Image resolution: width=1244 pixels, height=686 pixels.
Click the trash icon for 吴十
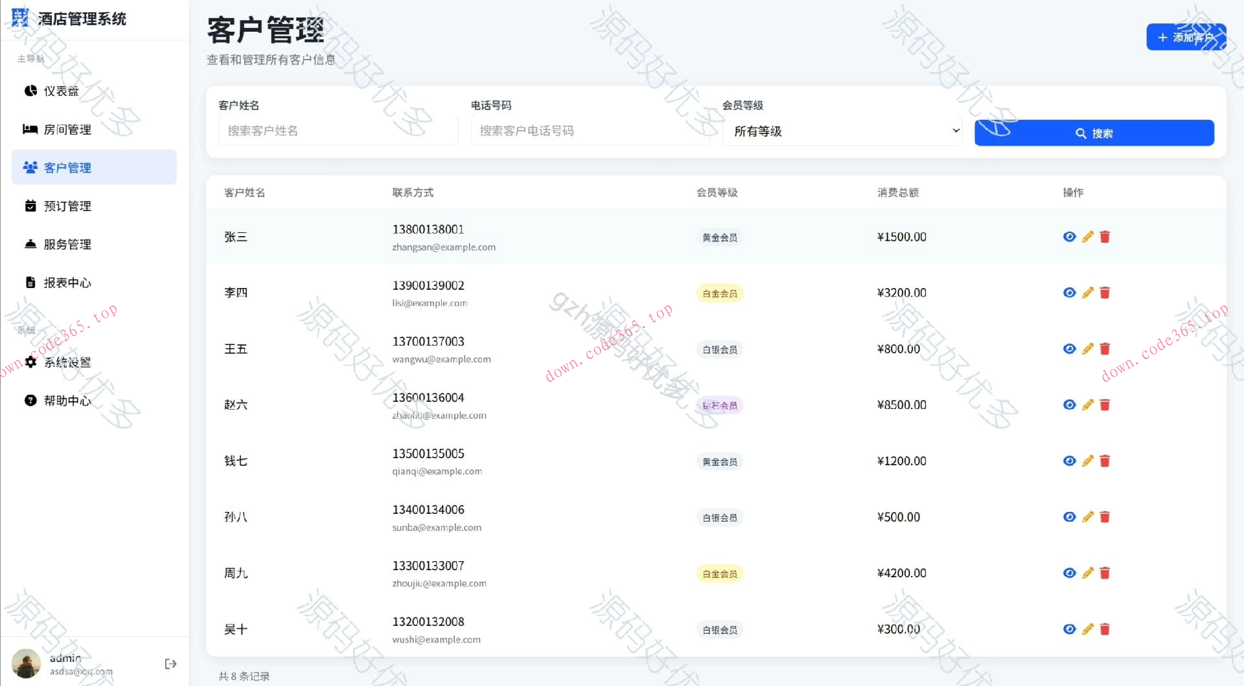tap(1105, 629)
